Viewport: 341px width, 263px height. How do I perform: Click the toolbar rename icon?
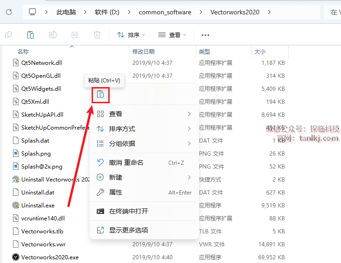[x=53, y=35]
